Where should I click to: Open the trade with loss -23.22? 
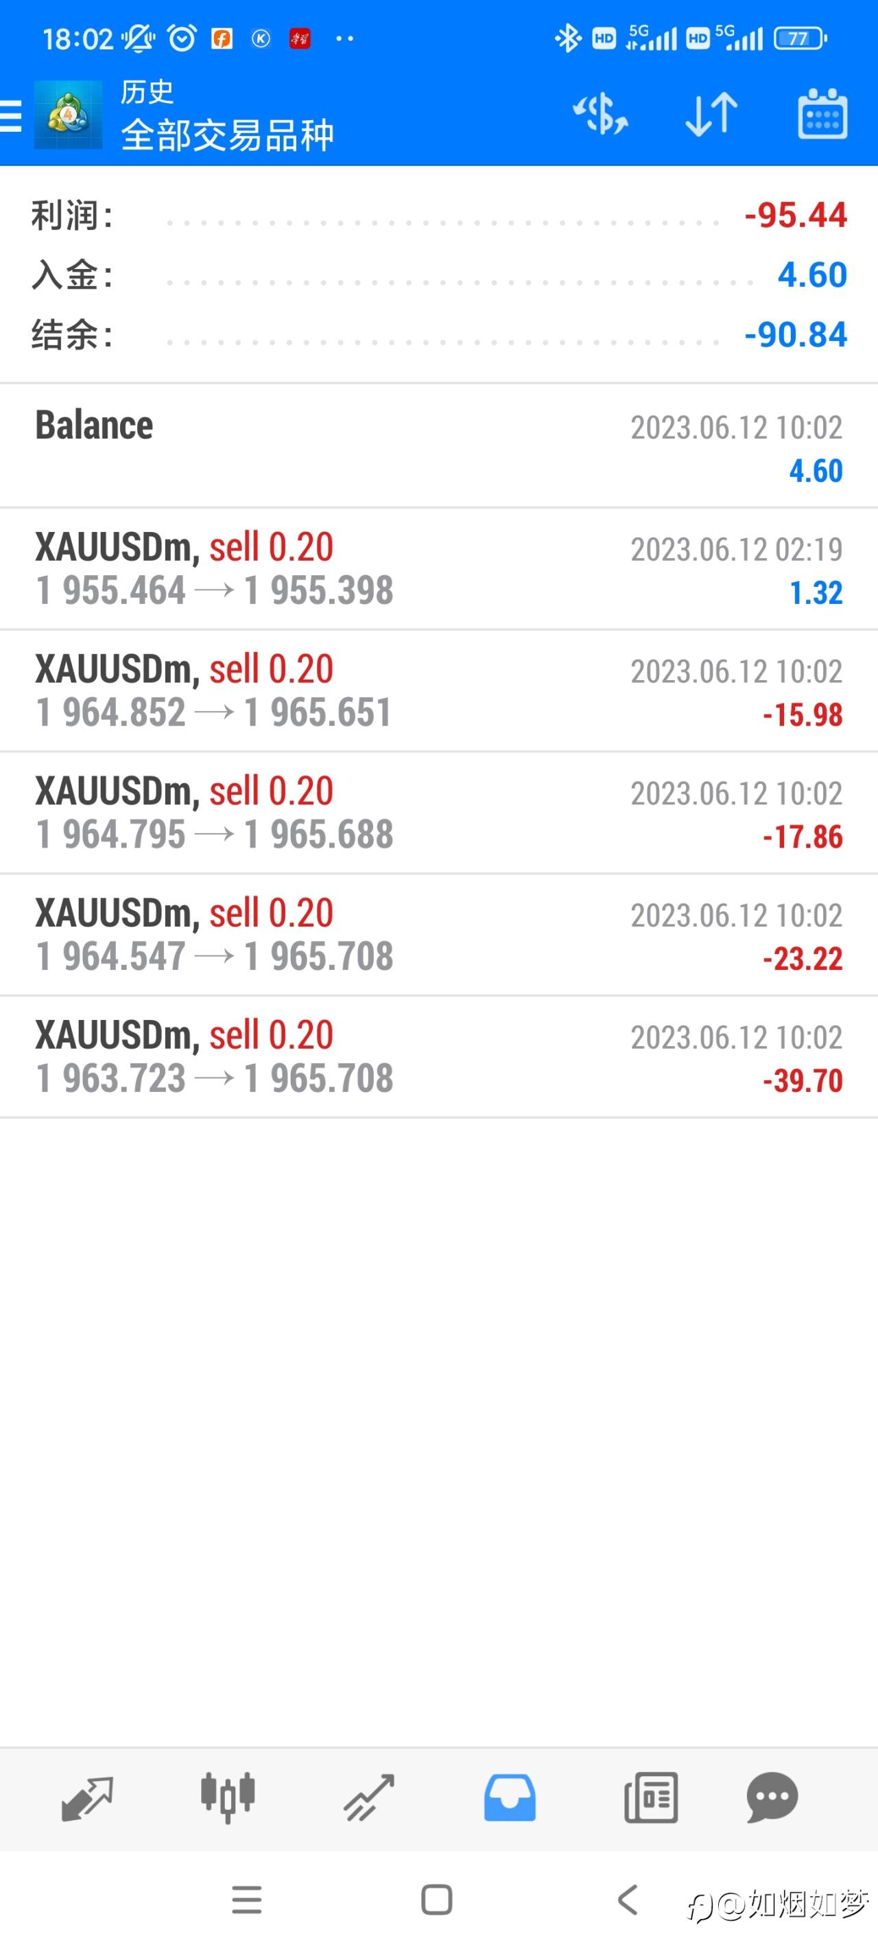(x=438, y=935)
